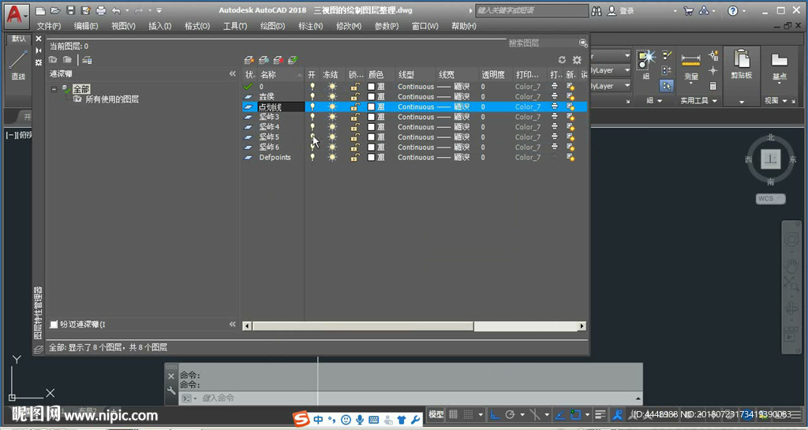This screenshot has height=430, width=808.
Task: Click the Open folder icon in quick access toolbar
Action: (56, 10)
